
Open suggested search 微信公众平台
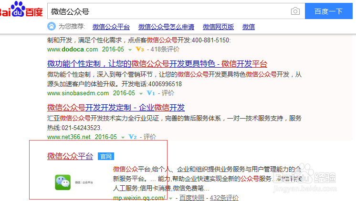pyautogui.click(x=111, y=27)
